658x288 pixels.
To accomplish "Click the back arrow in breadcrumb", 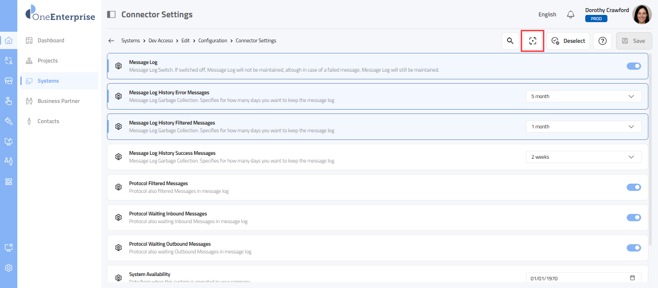I will tap(111, 41).
